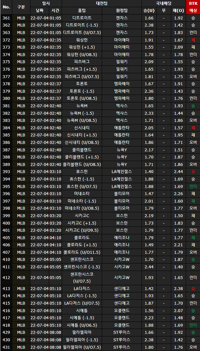The height and width of the screenshot is (351, 200).
Task: Click away team ST루이스 in row 431
Action: click(122, 347)
